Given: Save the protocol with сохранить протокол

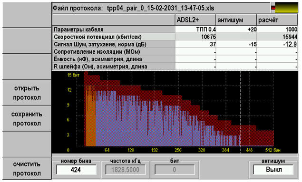Looking at the screenshot, I should coord(27,118).
